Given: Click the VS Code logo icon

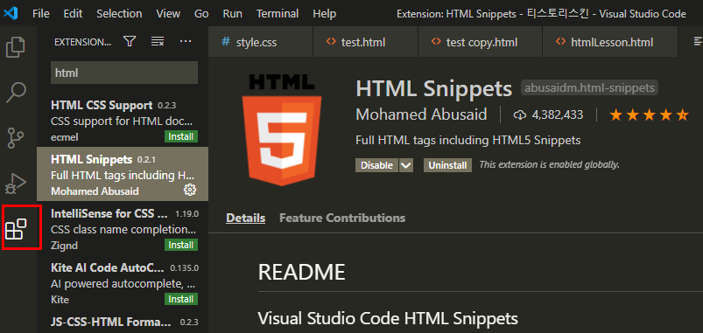Looking at the screenshot, I should [10, 13].
